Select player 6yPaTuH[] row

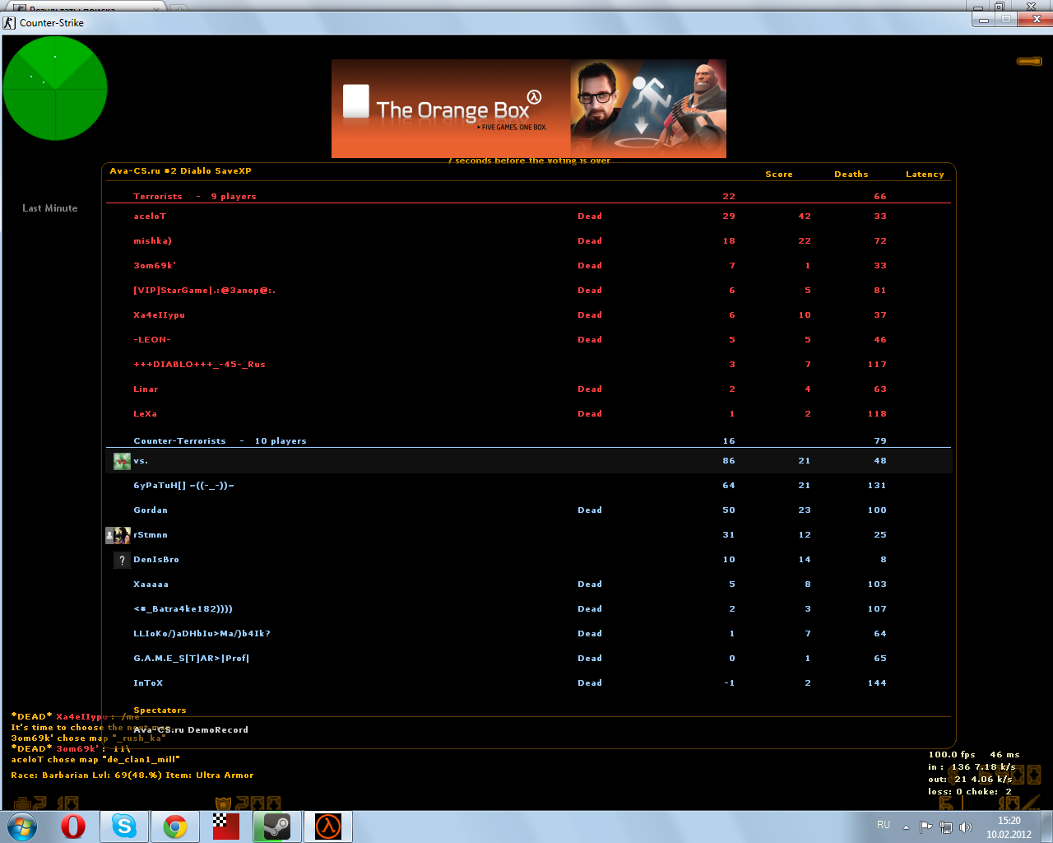point(528,486)
